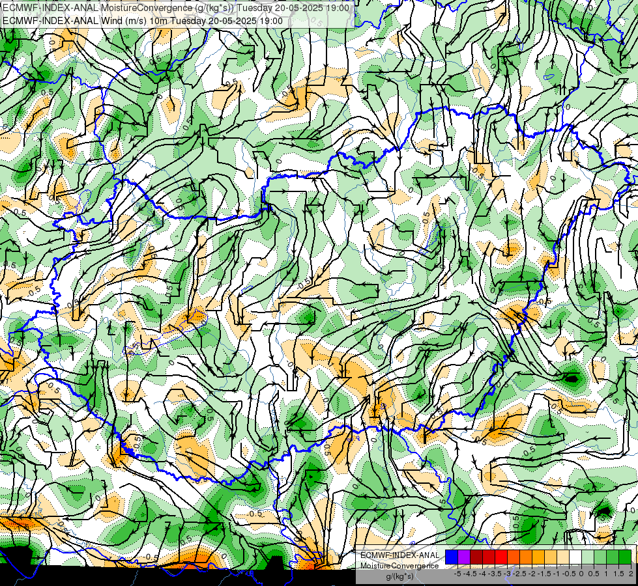638x586 pixels.
Task: Click the '1' legend scale value
Action: click(x=606, y=574)
